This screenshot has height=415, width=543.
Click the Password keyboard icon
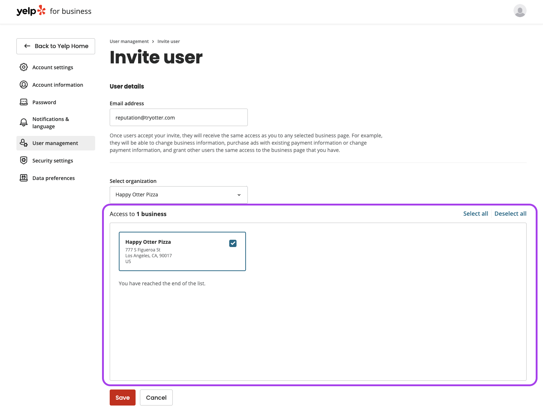click(24, 102)
